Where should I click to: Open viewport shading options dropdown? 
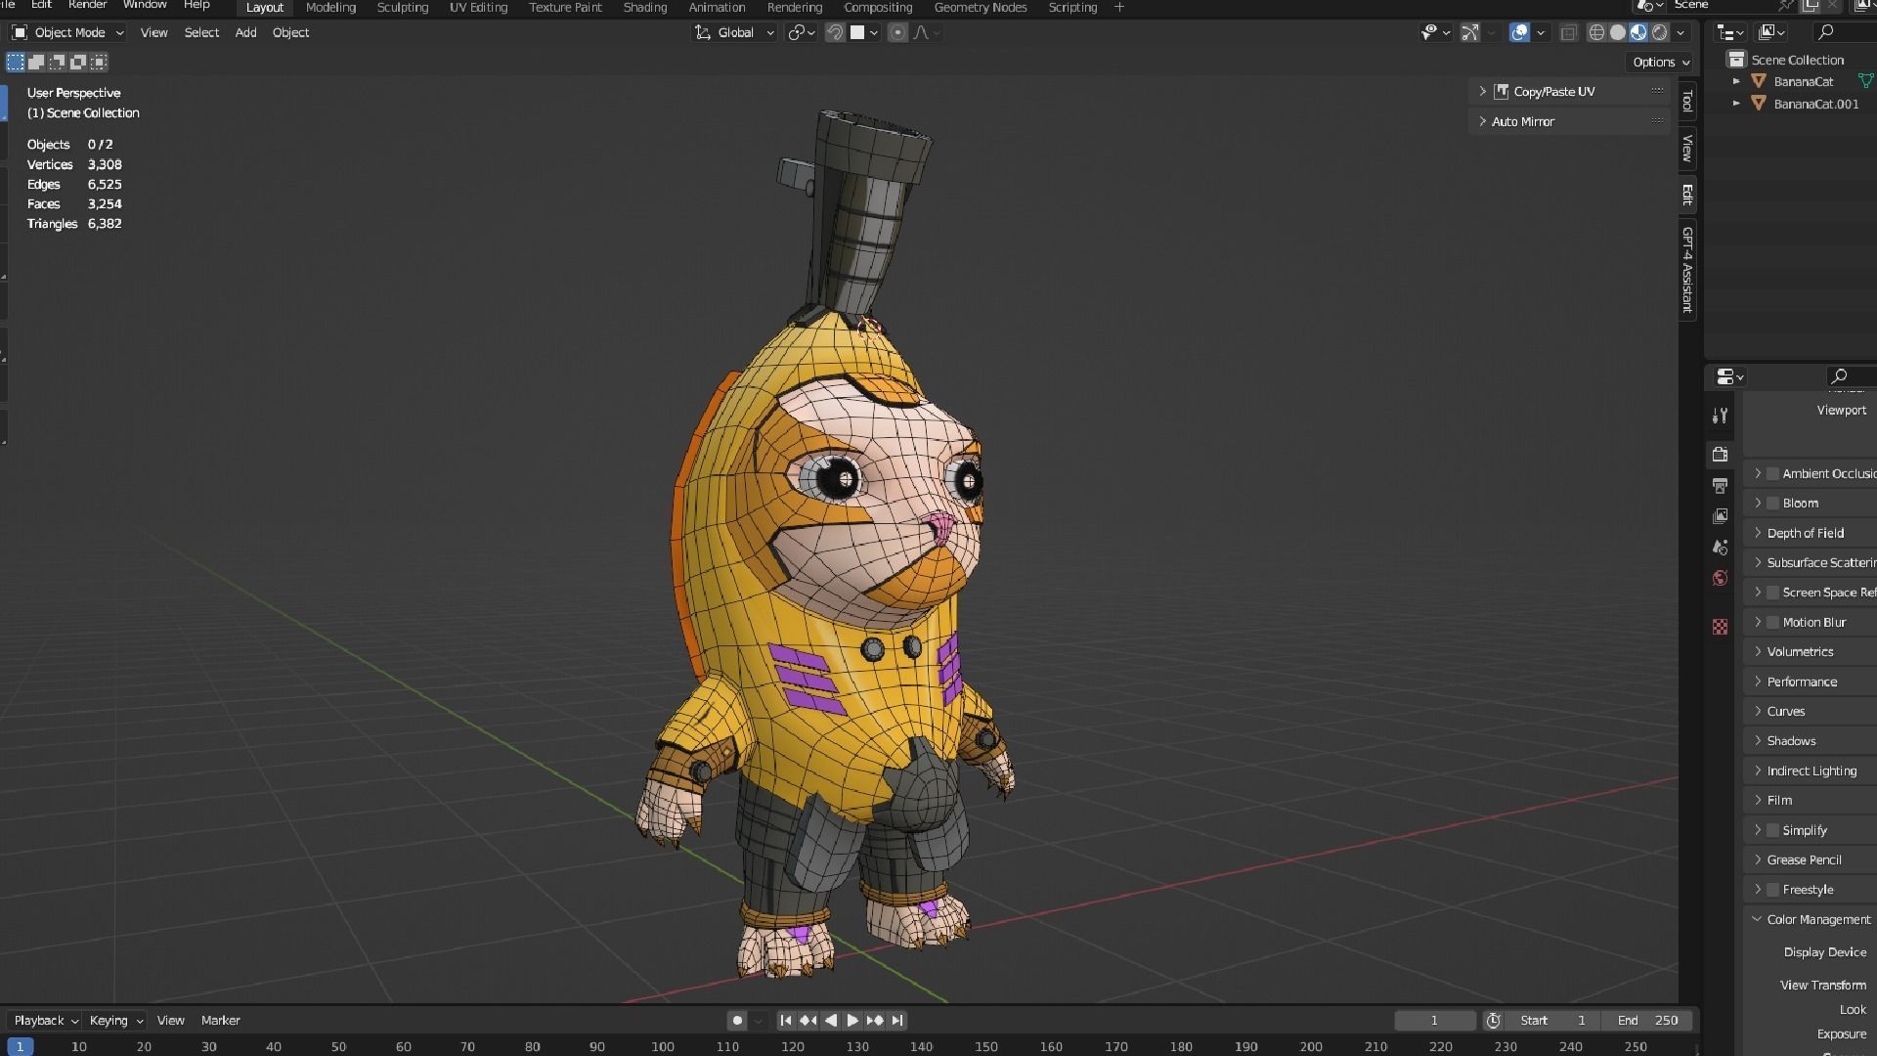click(1681, 32)
